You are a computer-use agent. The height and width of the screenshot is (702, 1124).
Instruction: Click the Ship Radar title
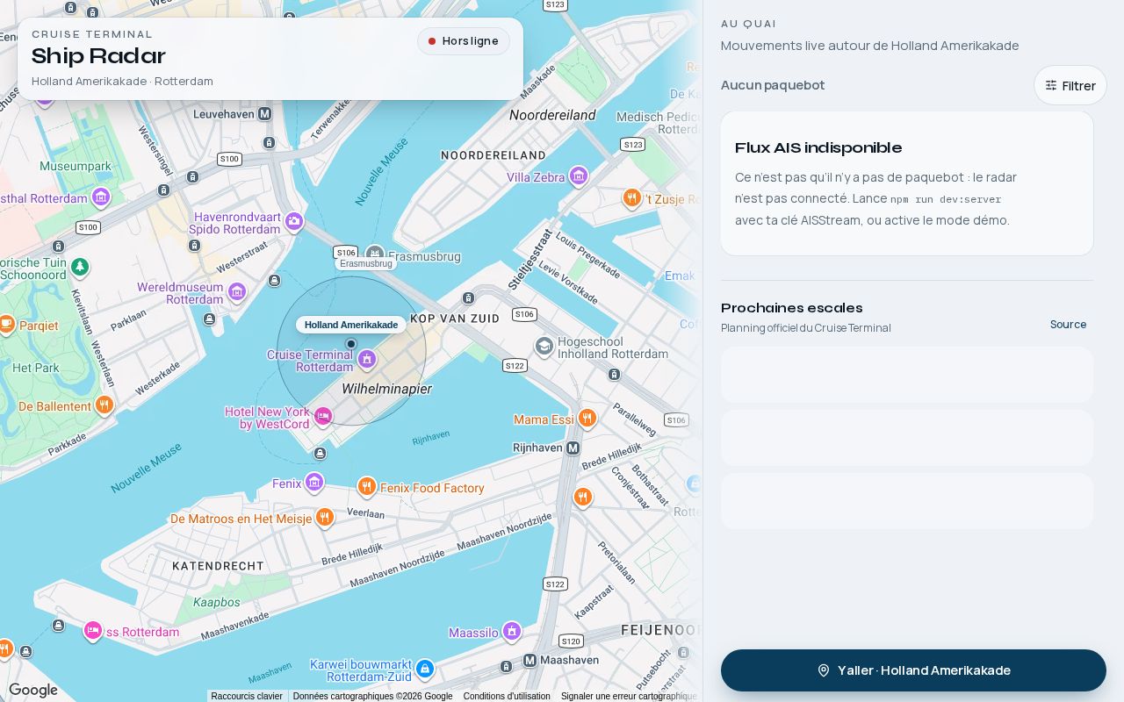click(98, 56)
